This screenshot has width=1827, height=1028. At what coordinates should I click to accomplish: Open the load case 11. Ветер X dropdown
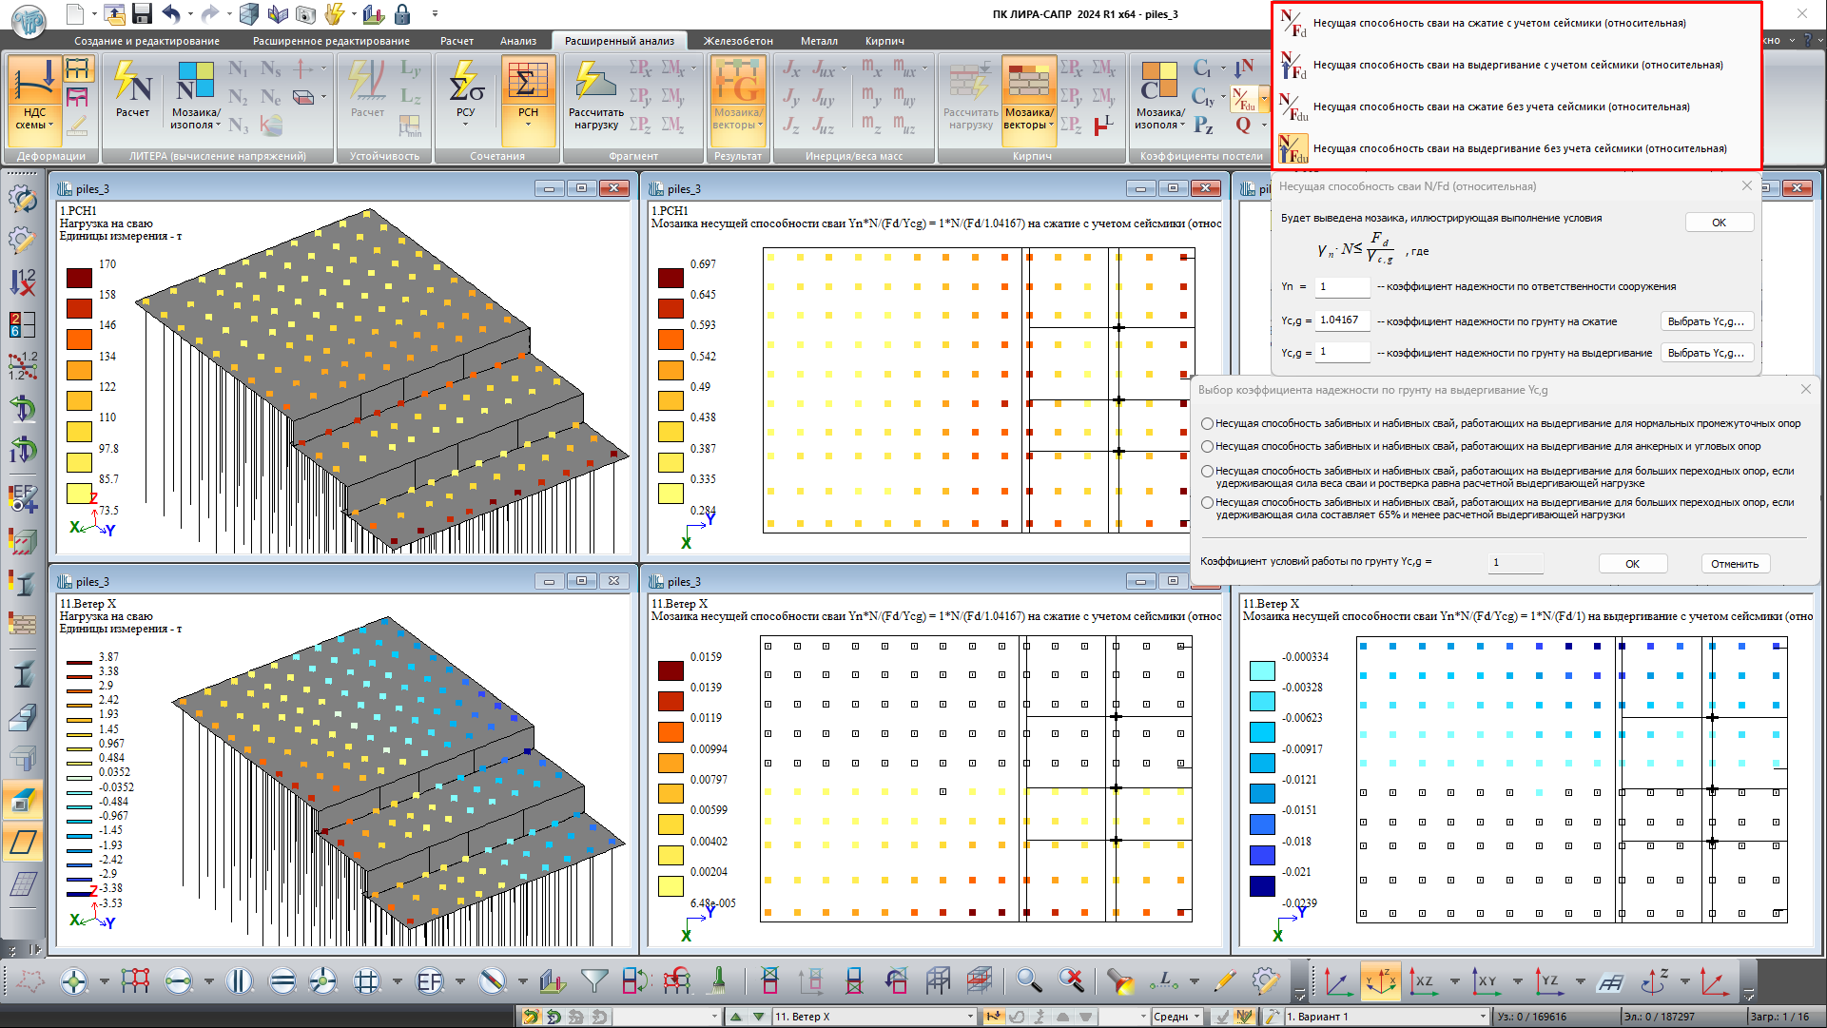[971, 1017]
